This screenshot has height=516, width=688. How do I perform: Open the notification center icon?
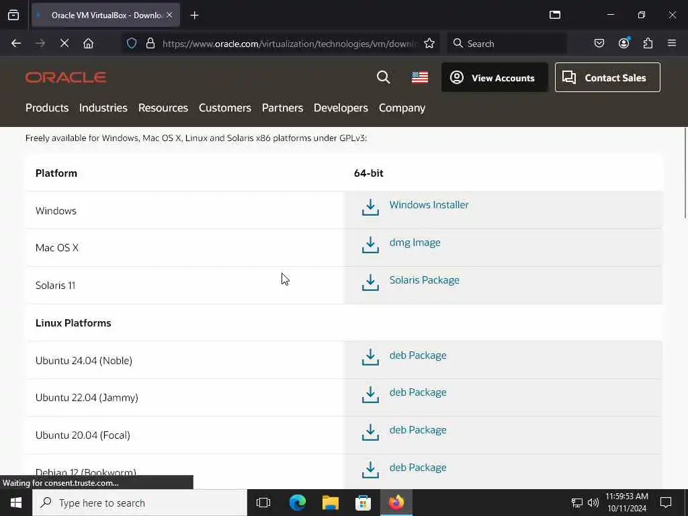pyautogui.click(x=666, y=503)
